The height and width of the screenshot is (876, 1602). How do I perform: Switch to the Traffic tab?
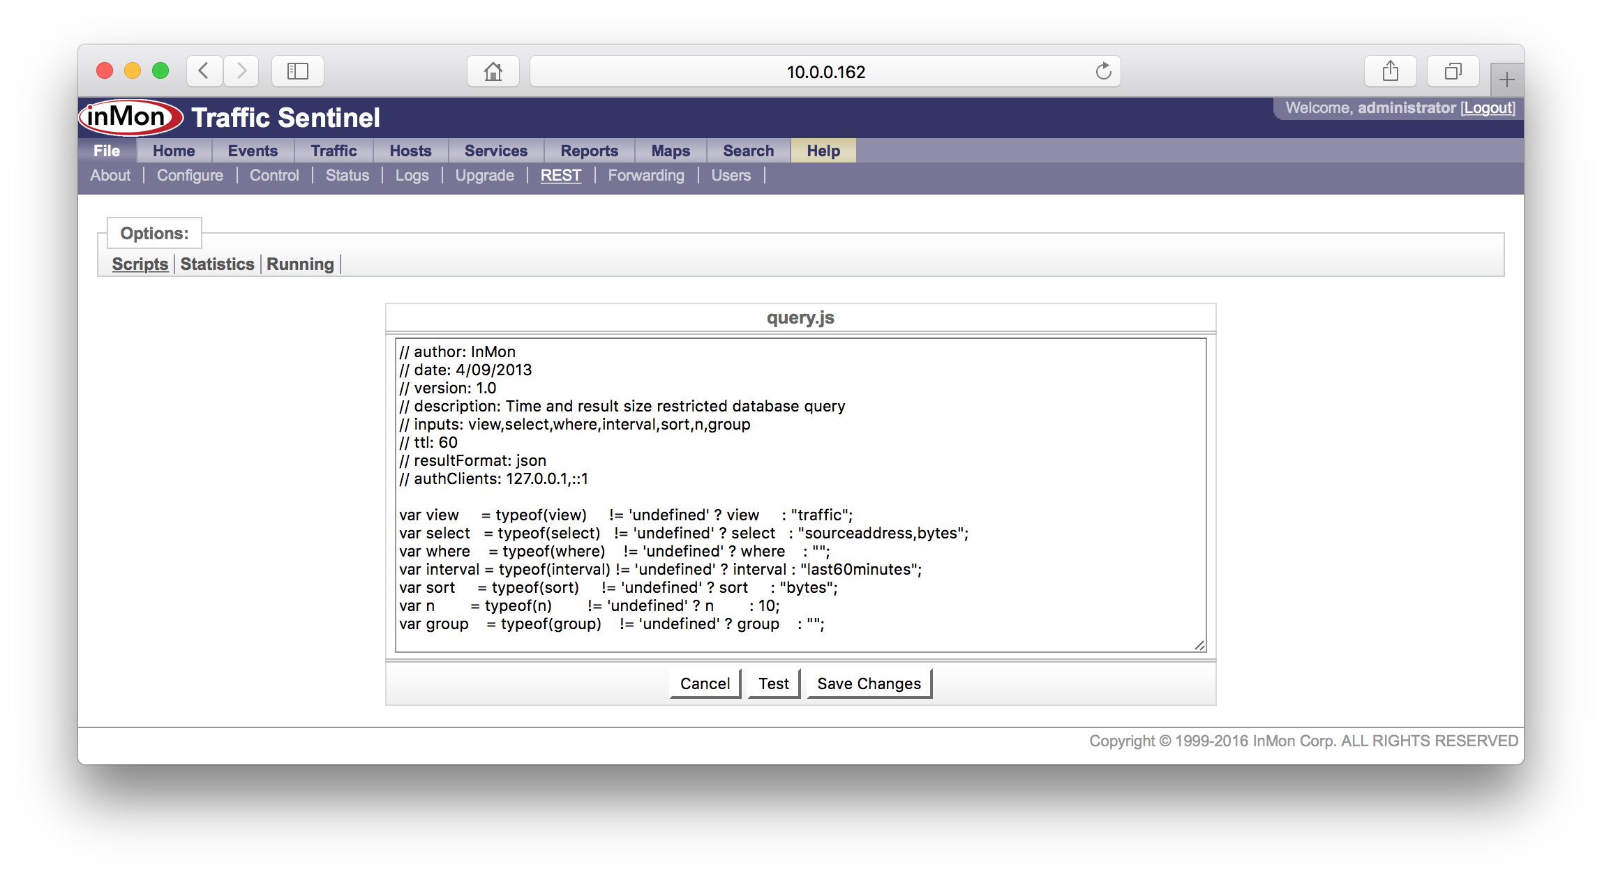point(334,151)
